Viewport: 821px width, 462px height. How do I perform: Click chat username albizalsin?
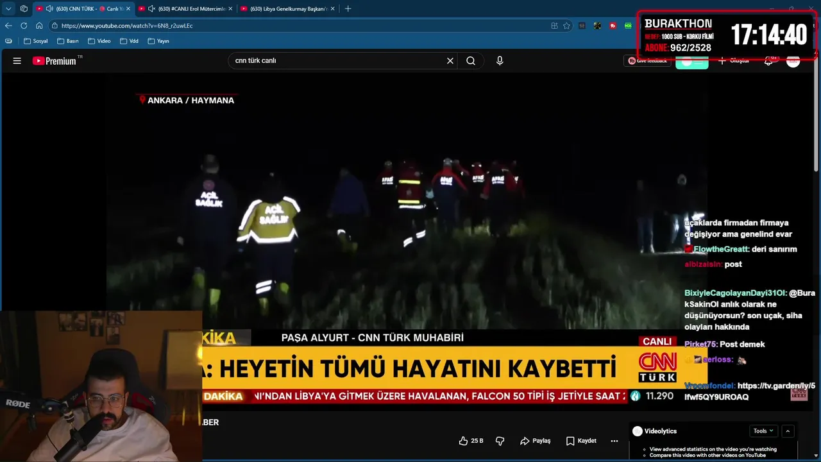point(703,264)
